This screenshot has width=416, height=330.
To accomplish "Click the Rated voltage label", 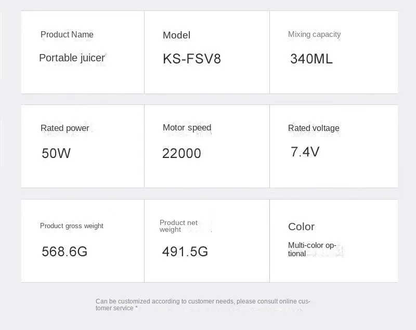I will (x=314, y=128).
